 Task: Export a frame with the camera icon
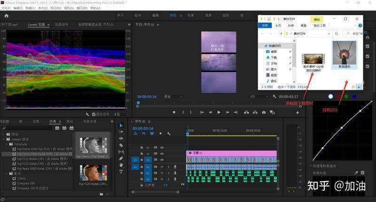[x=264, y=112]
